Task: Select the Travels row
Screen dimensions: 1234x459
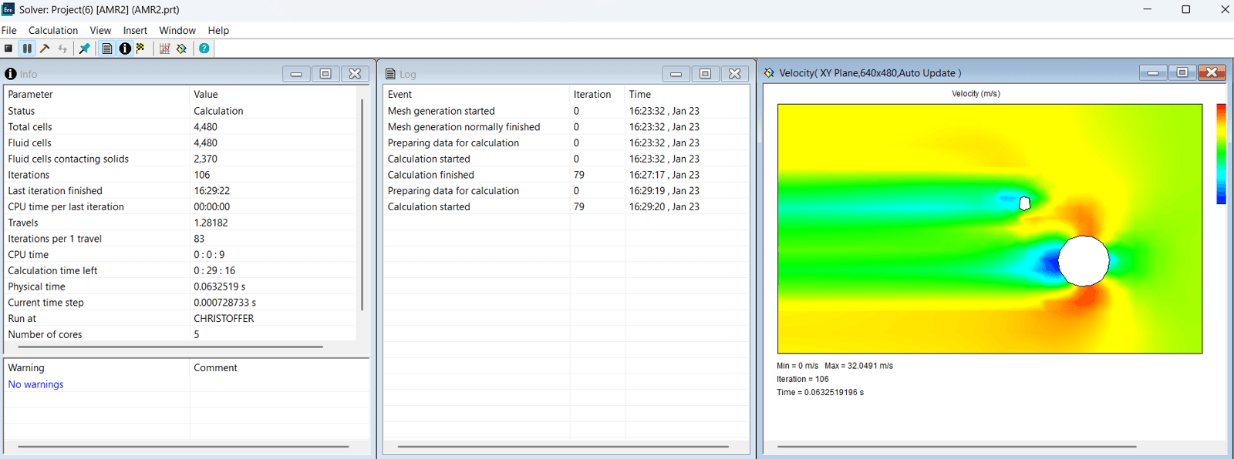Action: click(180, 223)
